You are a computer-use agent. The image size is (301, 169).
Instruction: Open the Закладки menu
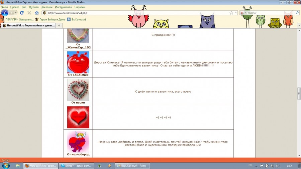click(46, 7)
